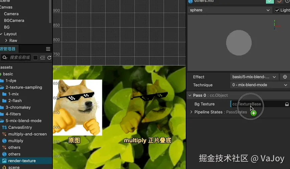Toggle the Light checkbox in the preview
This screenshot has width=290, height=169.
click(x=277, y=10)
